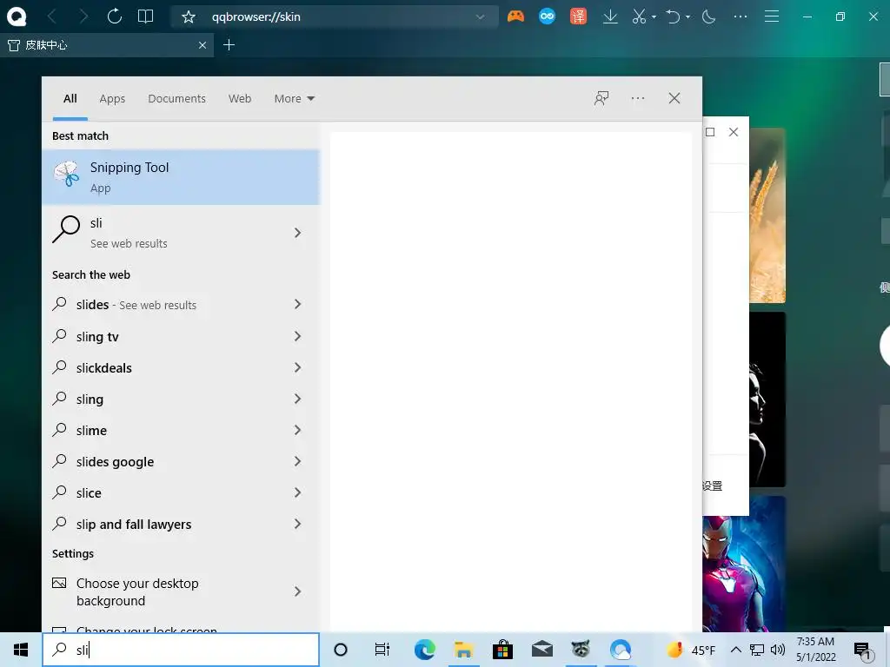
Task: Click the undo arrow toolbar icon
Action: coord(674,17)
